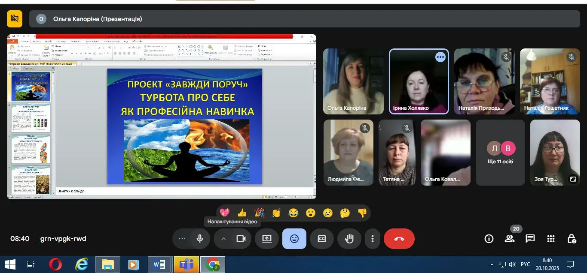Open the activities grid icon
The height and width of the screenshot is (273, 587).
coord(551,239)
